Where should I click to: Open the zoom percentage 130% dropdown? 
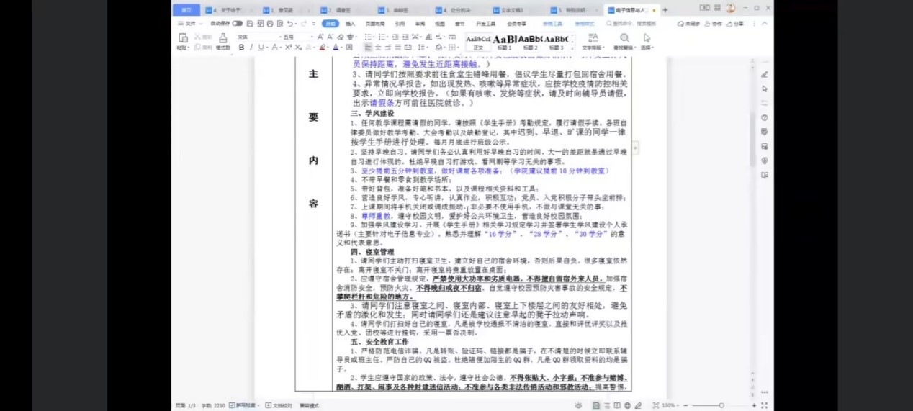click(670, 405)
